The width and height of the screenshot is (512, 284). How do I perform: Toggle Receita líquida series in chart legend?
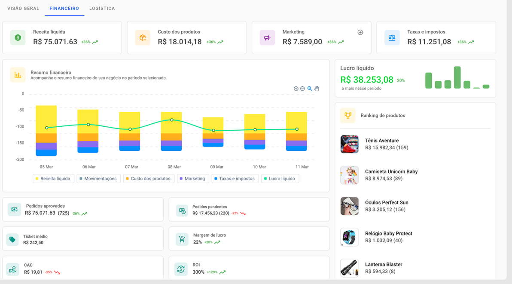point(54,179)
